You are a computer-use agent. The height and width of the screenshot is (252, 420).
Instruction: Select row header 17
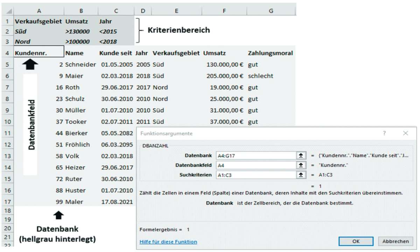[x=7, y=202]
